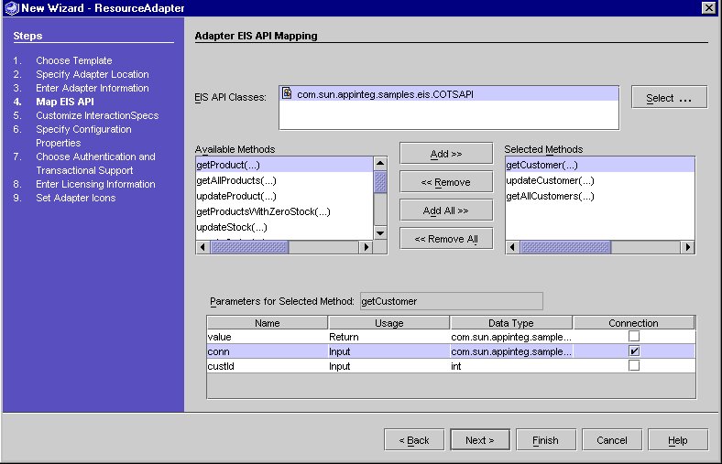Uncheck Connection checkbox for conn row

point(634,351)
